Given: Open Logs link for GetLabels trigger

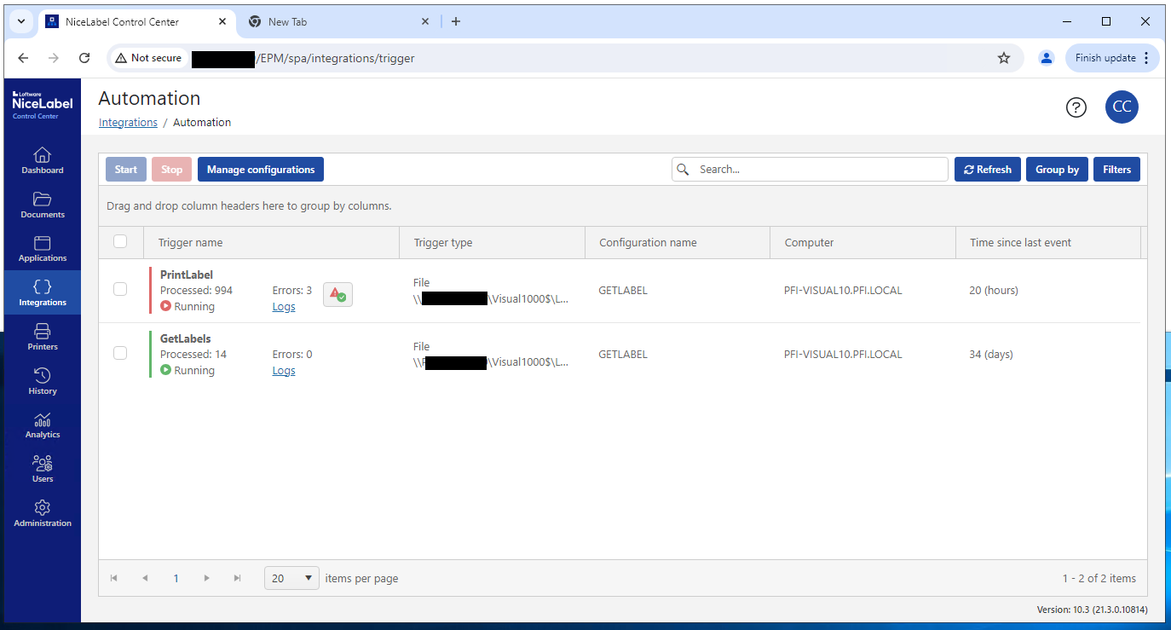Looking at the screenshot, I should [x=284, y=370].
